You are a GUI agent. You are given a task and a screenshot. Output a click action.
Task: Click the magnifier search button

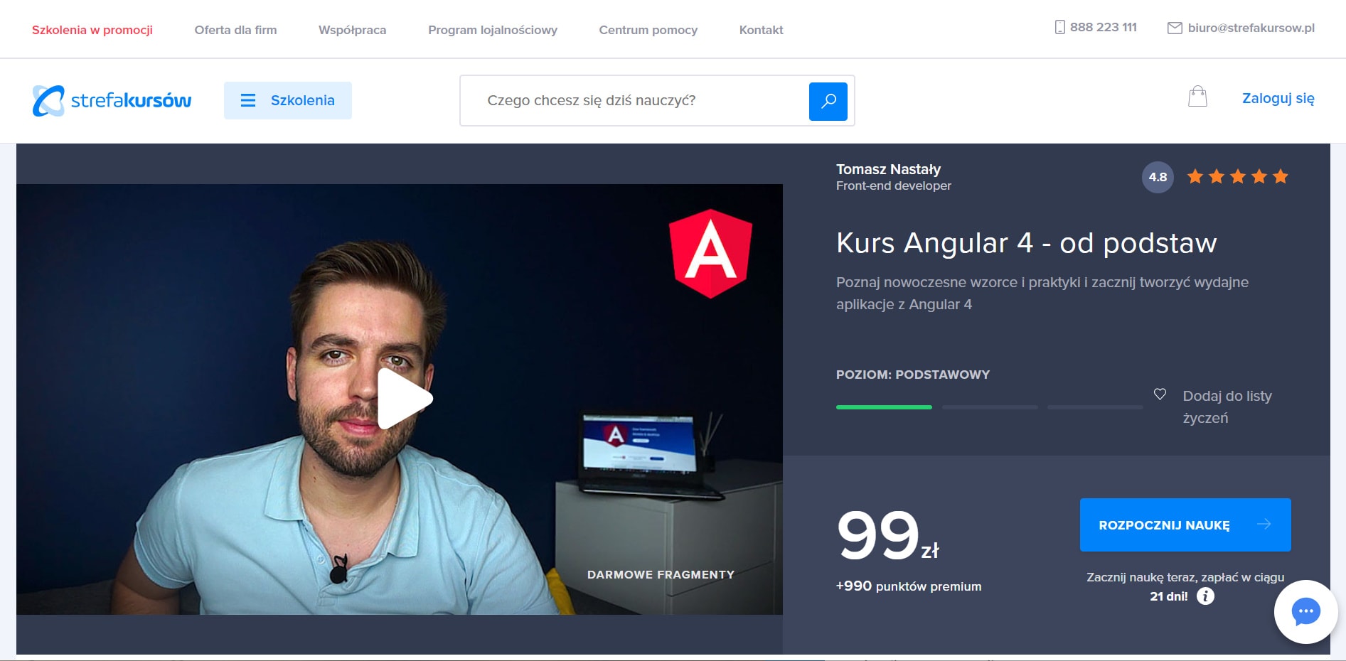pos(828,101)
